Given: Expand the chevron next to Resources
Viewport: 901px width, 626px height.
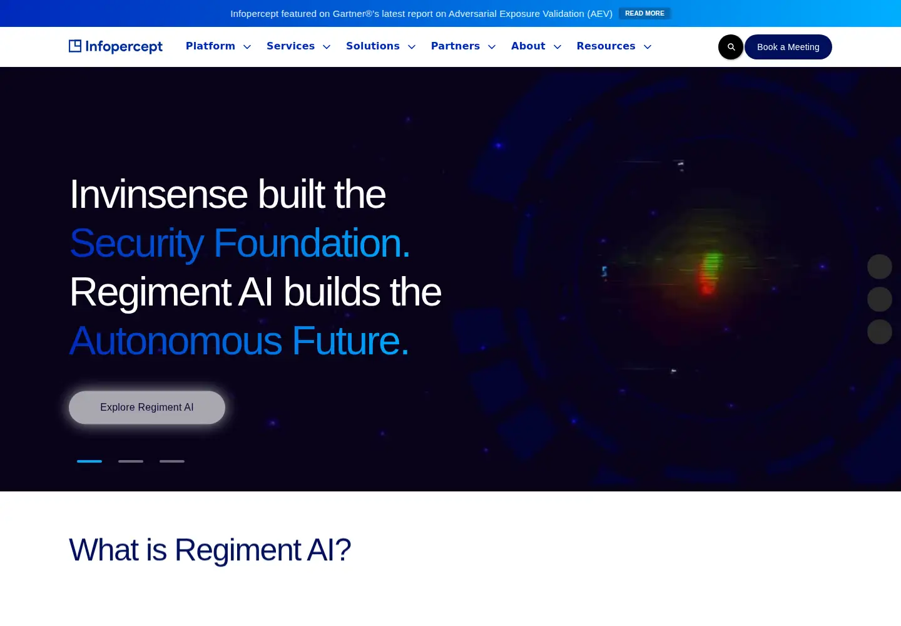Looking at the screenshot, I should pos(648,47).
